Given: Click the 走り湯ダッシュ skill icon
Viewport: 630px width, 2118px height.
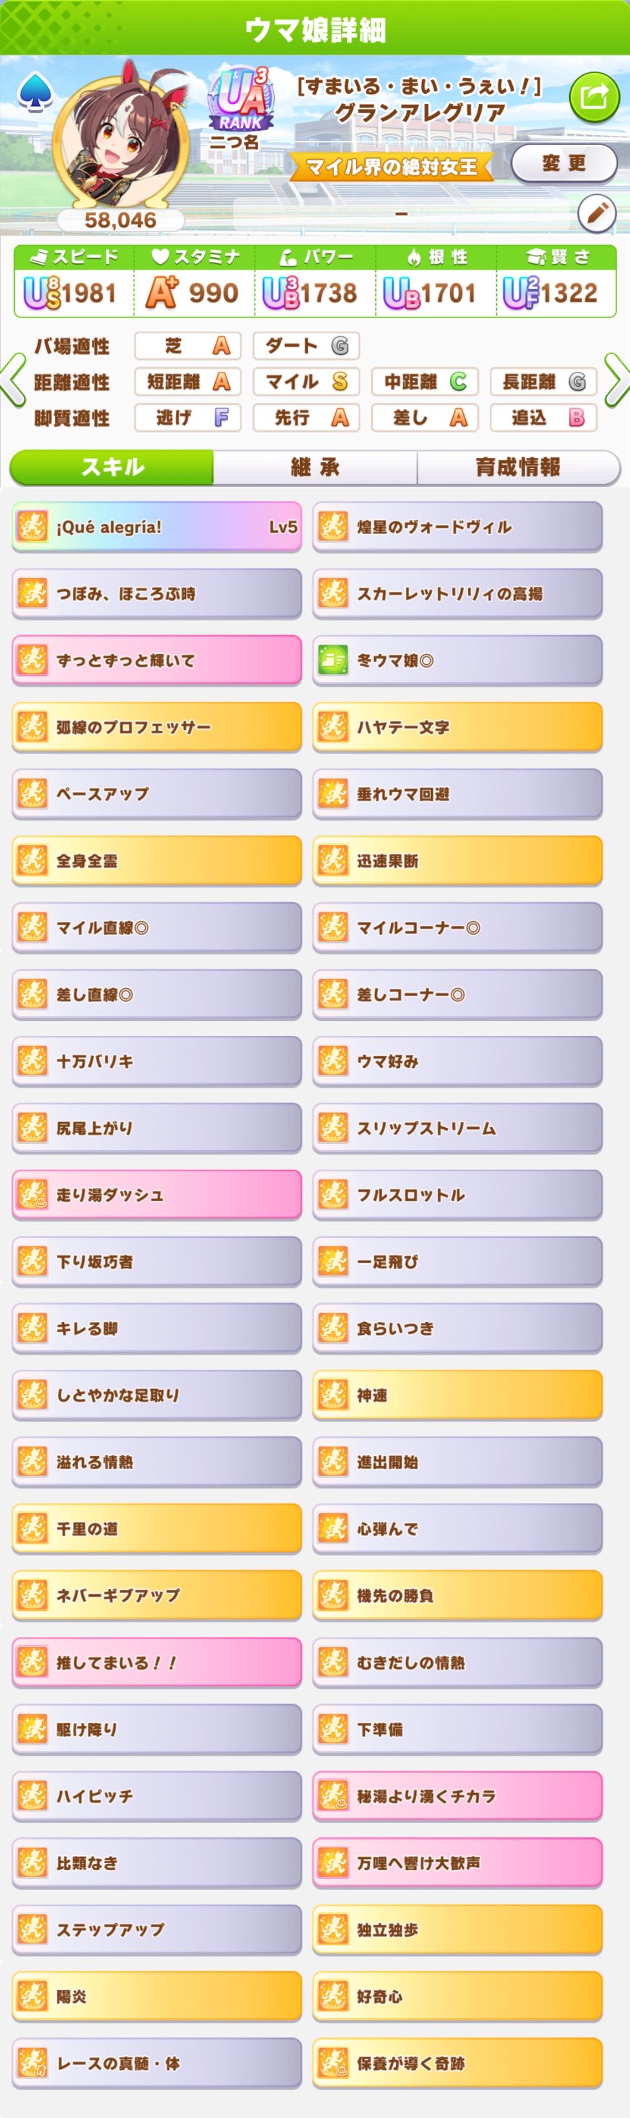Looking at the screenshot, I should pyautogui.click(x=32, y=1194).
